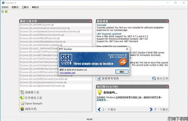Close the 关于 Sisulizer dialog
Screen dimensions: 188x121
pos(127,49)
